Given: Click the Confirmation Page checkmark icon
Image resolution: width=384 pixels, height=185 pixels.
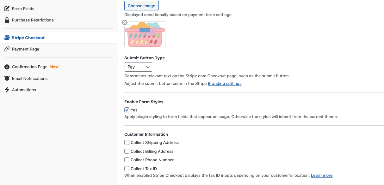Looking at the screenshot, I should click(x=7, y=67).
